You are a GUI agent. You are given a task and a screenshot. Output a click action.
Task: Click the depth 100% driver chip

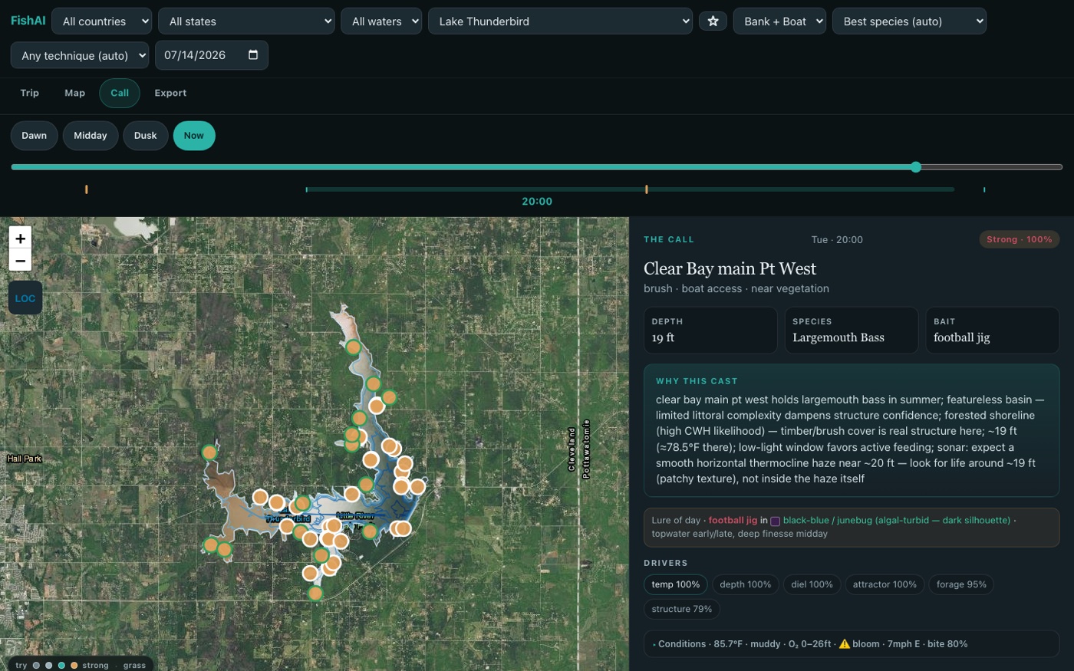(x=746, y=584)
